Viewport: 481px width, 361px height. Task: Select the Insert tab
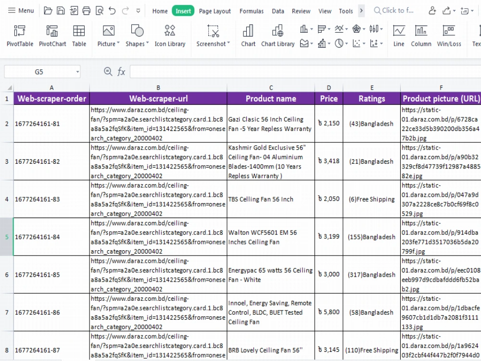(183, 11)
